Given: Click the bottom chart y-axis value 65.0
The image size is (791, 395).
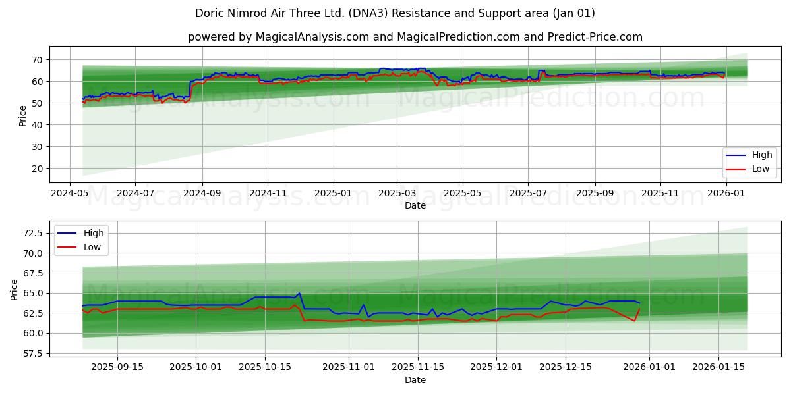Looking at the screenshot, I should point(34,294).
